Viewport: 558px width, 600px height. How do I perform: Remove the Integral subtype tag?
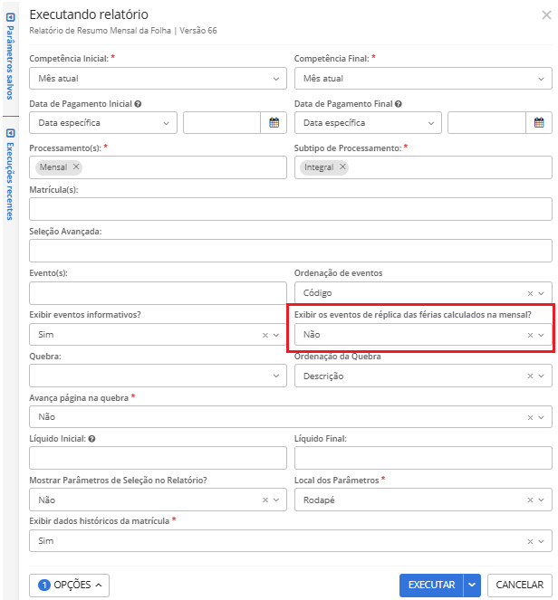pyautogui.click(x=342, y=167)
